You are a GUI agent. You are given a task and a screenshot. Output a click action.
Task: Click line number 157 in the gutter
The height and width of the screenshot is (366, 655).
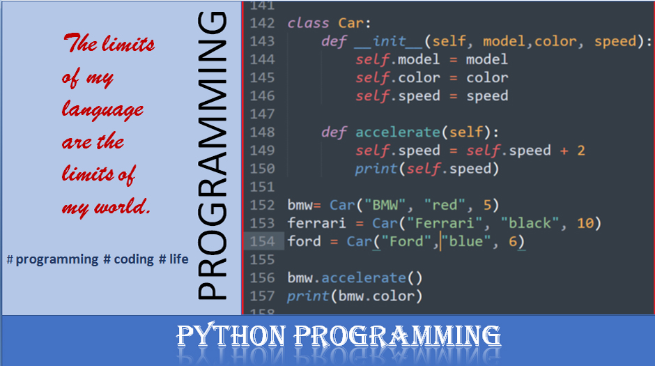click(x=262, y=296)
